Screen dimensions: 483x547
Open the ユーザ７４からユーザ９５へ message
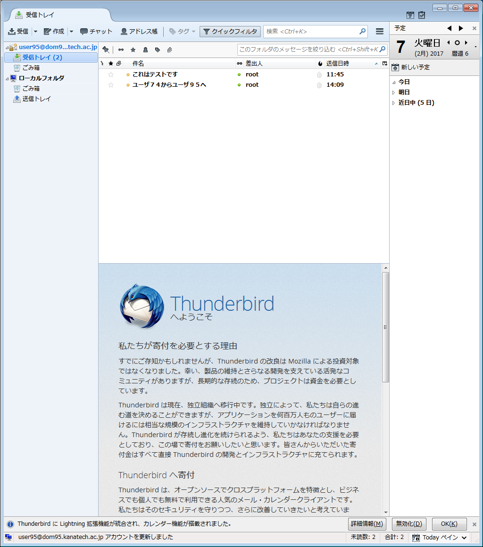click(x=169, y=85)
